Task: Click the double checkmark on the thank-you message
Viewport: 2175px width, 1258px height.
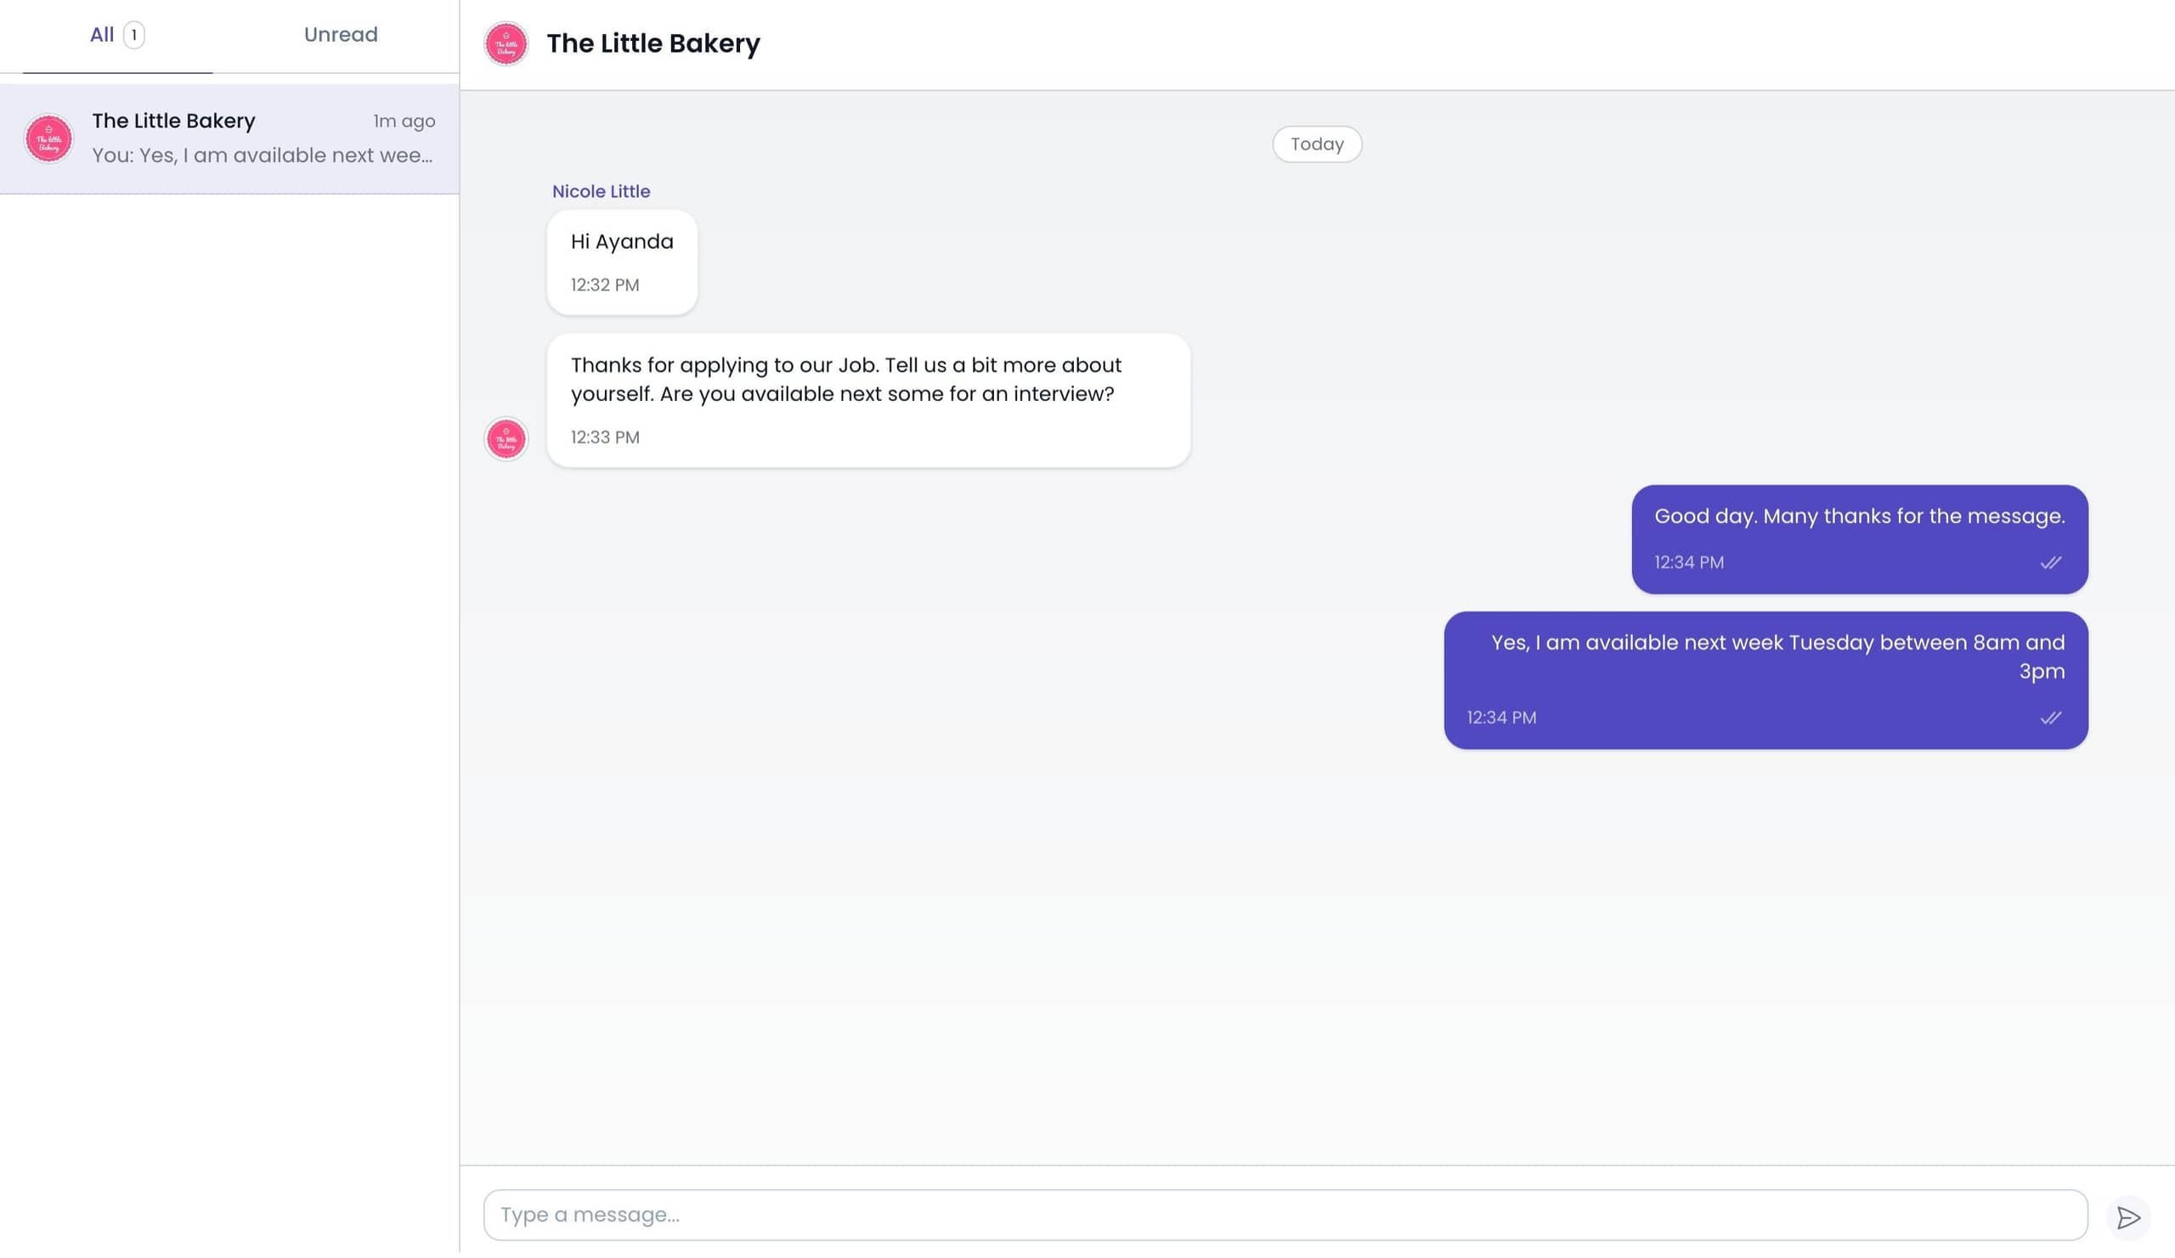Action: pyautogui.click(x=2052, y=562)
